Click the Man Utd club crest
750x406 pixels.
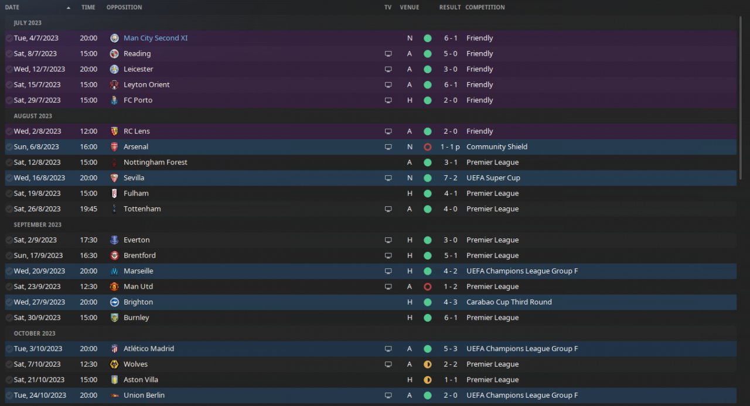pyautogui.click(x=114, y=286)
